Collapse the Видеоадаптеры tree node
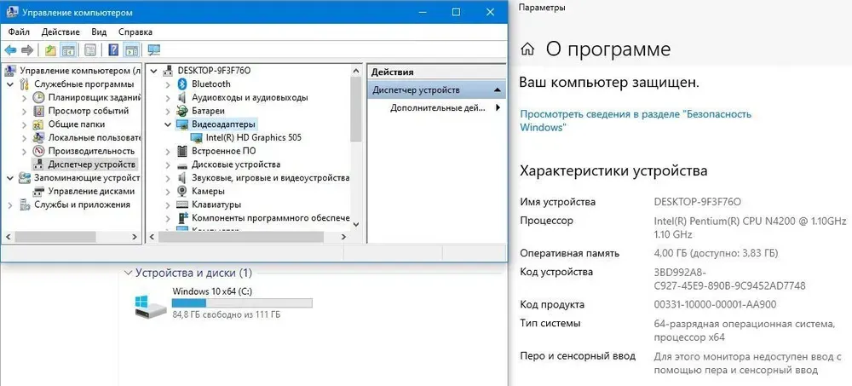Screen dimensions: 852x386 [168, 124]
